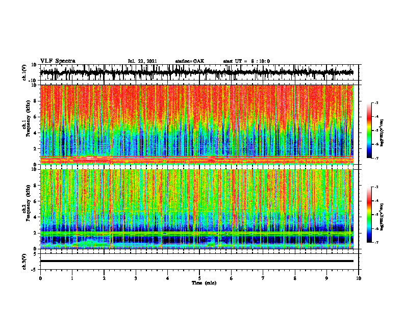Click the ch.2 color scale bar
Screen dimensions: 404x312
369,215
